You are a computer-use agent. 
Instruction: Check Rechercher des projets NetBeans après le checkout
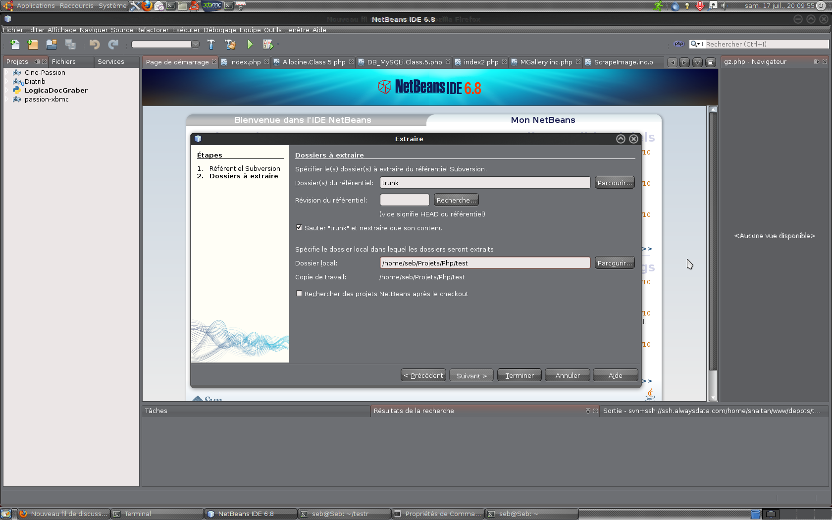point(299,294)
